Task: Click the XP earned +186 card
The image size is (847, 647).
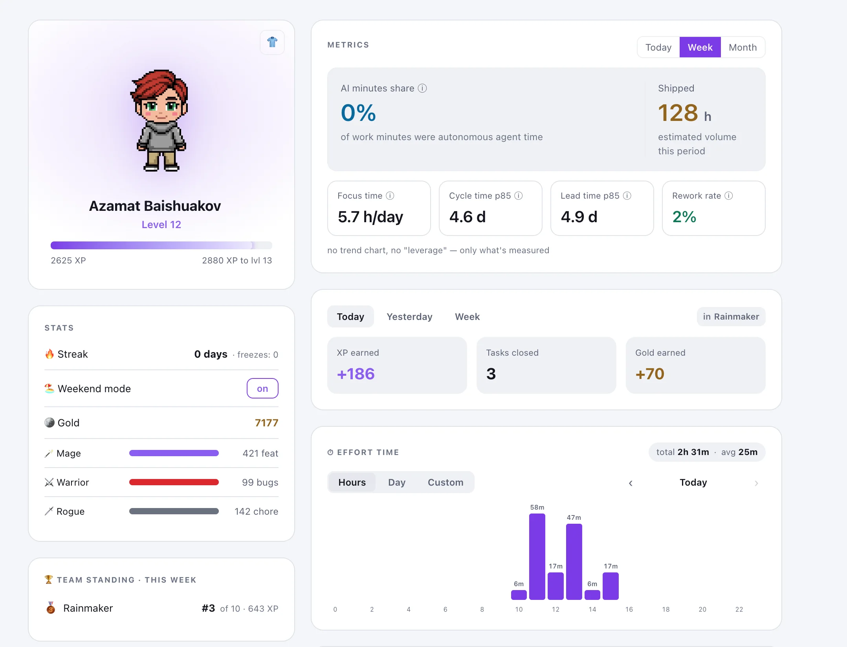Action: click(x=397, y=365)
